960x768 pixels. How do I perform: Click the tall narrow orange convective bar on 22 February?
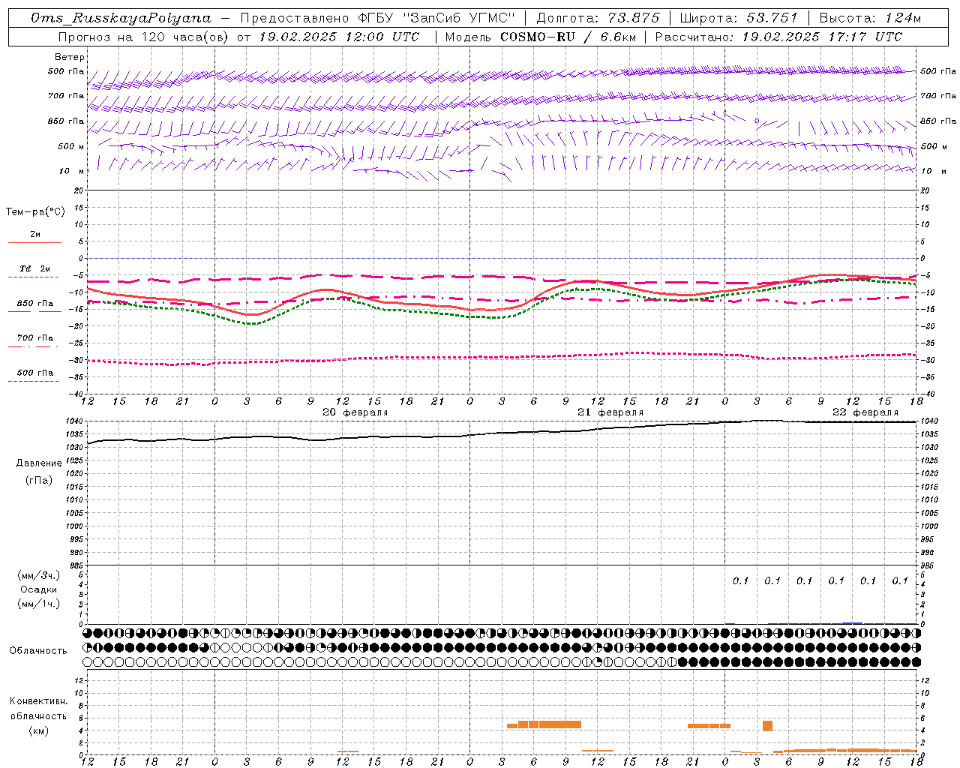(x=767, y=726)
